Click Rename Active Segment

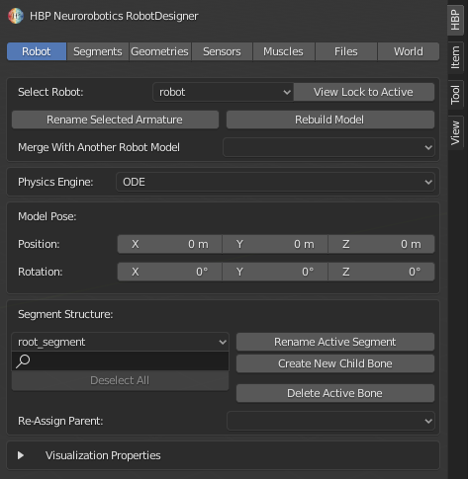(x=335, y=342)
